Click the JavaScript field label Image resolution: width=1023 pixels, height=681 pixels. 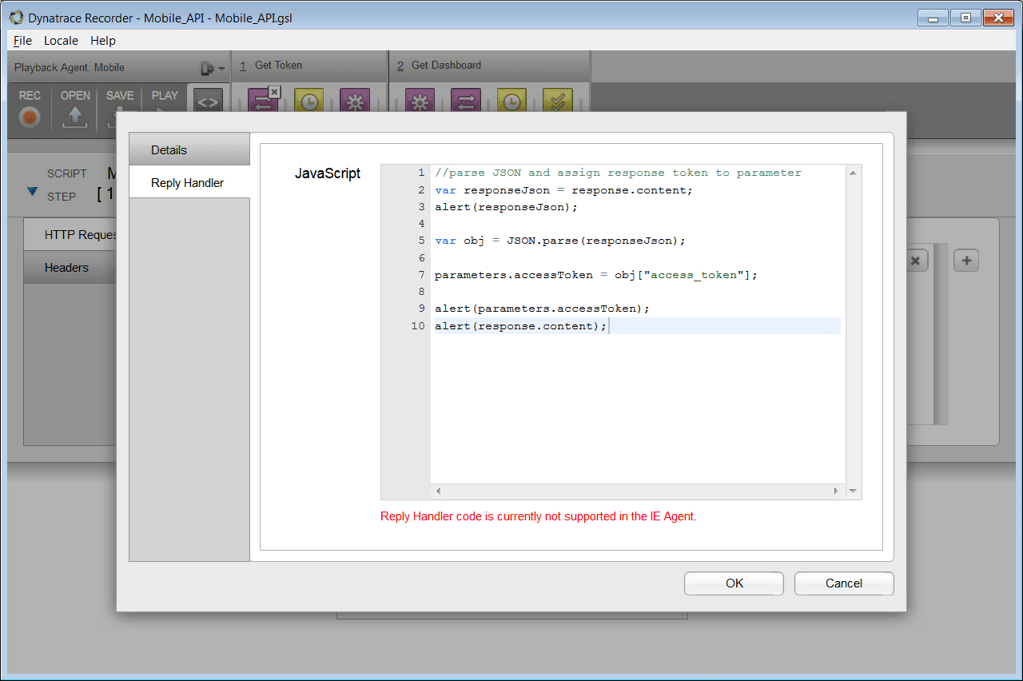328,173
